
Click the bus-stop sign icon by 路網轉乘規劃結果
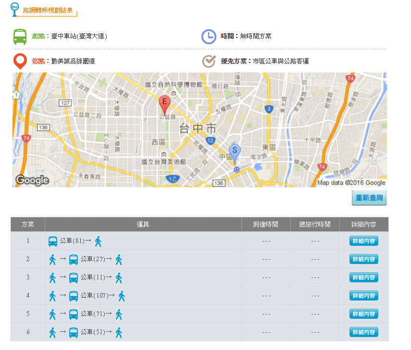[13, 8]
